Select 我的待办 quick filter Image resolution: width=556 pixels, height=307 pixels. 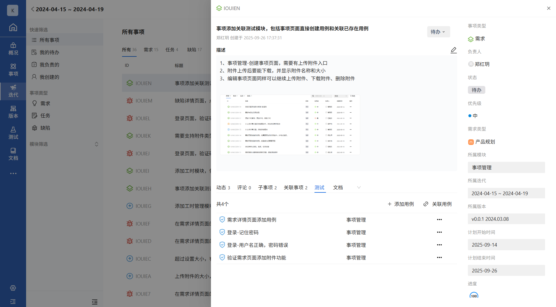tap(49, 52)
